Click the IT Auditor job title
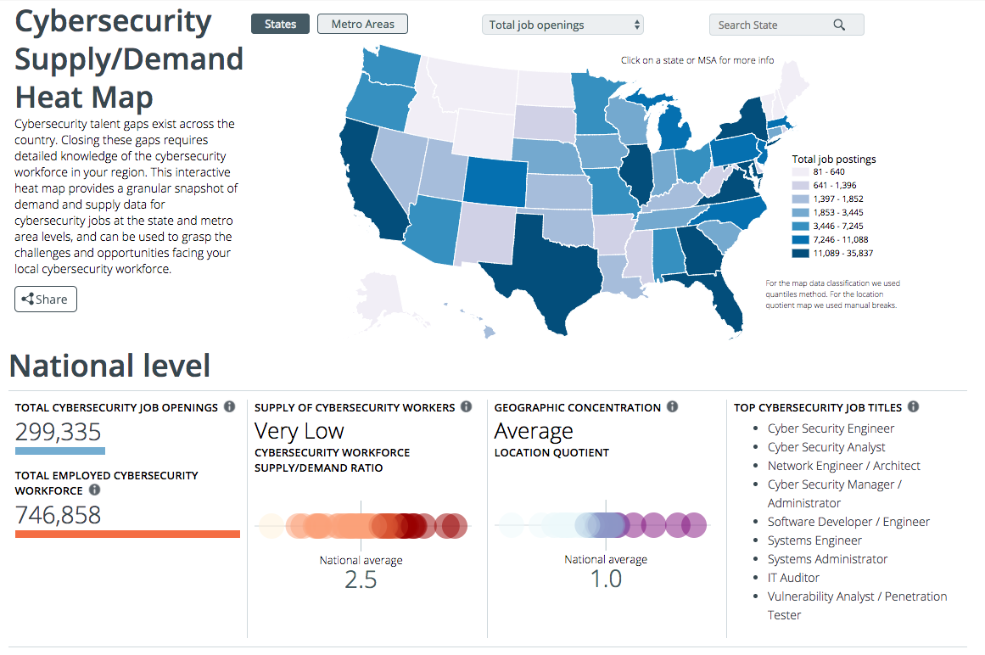This screenshot has width=985, height=655. pyautogui.click(x=793, y=578)
